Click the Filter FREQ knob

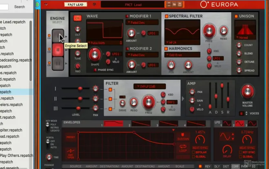(149, 102)
